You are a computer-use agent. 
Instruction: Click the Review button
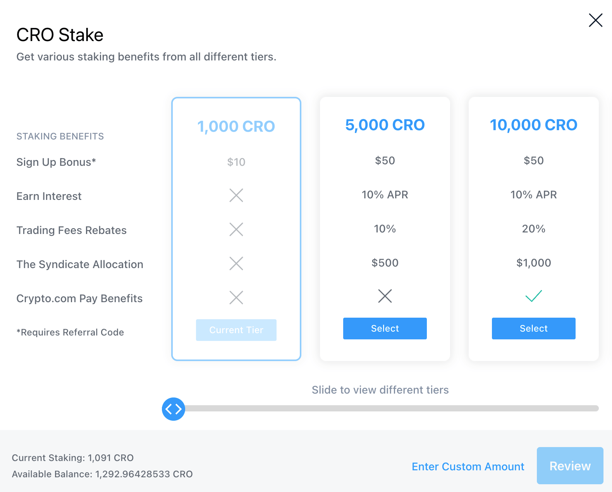[x=570, y=466]
